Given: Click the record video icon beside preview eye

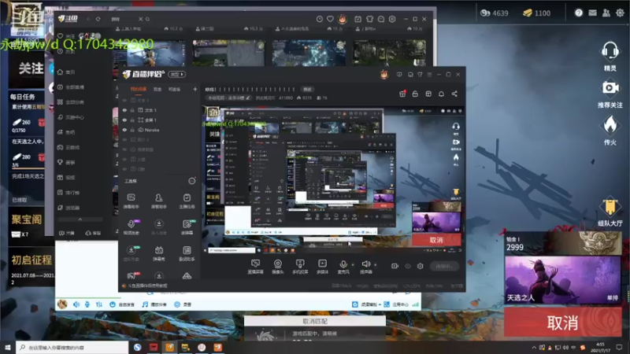Looking at the screenshot, I should (x=395, y=266).
